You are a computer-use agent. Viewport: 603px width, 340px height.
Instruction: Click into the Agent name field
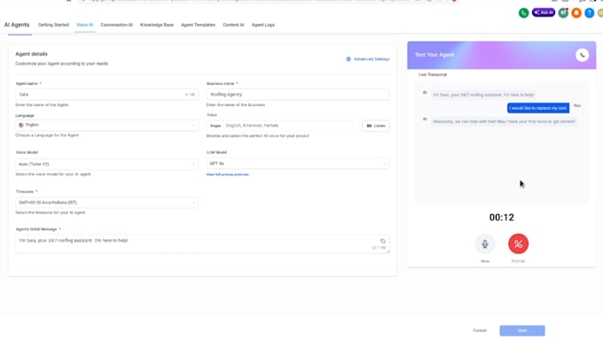[x=106, y=95]
